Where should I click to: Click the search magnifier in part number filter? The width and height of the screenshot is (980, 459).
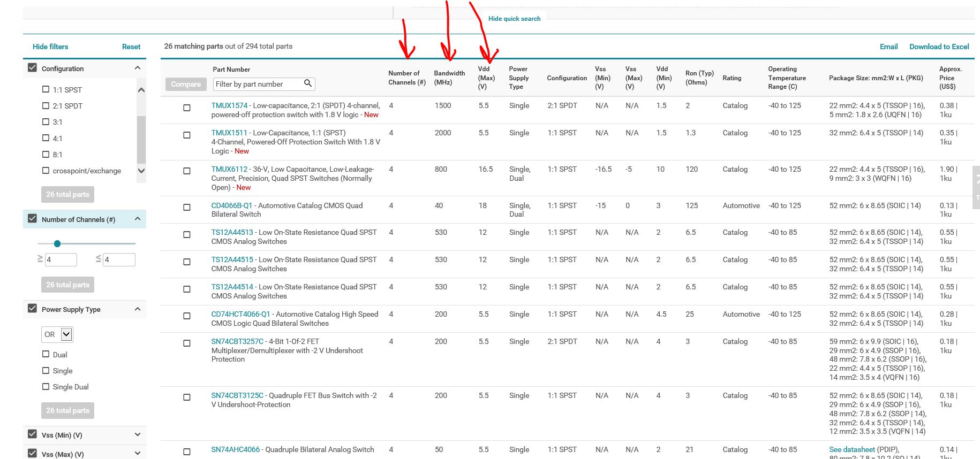tap(308, 83)
